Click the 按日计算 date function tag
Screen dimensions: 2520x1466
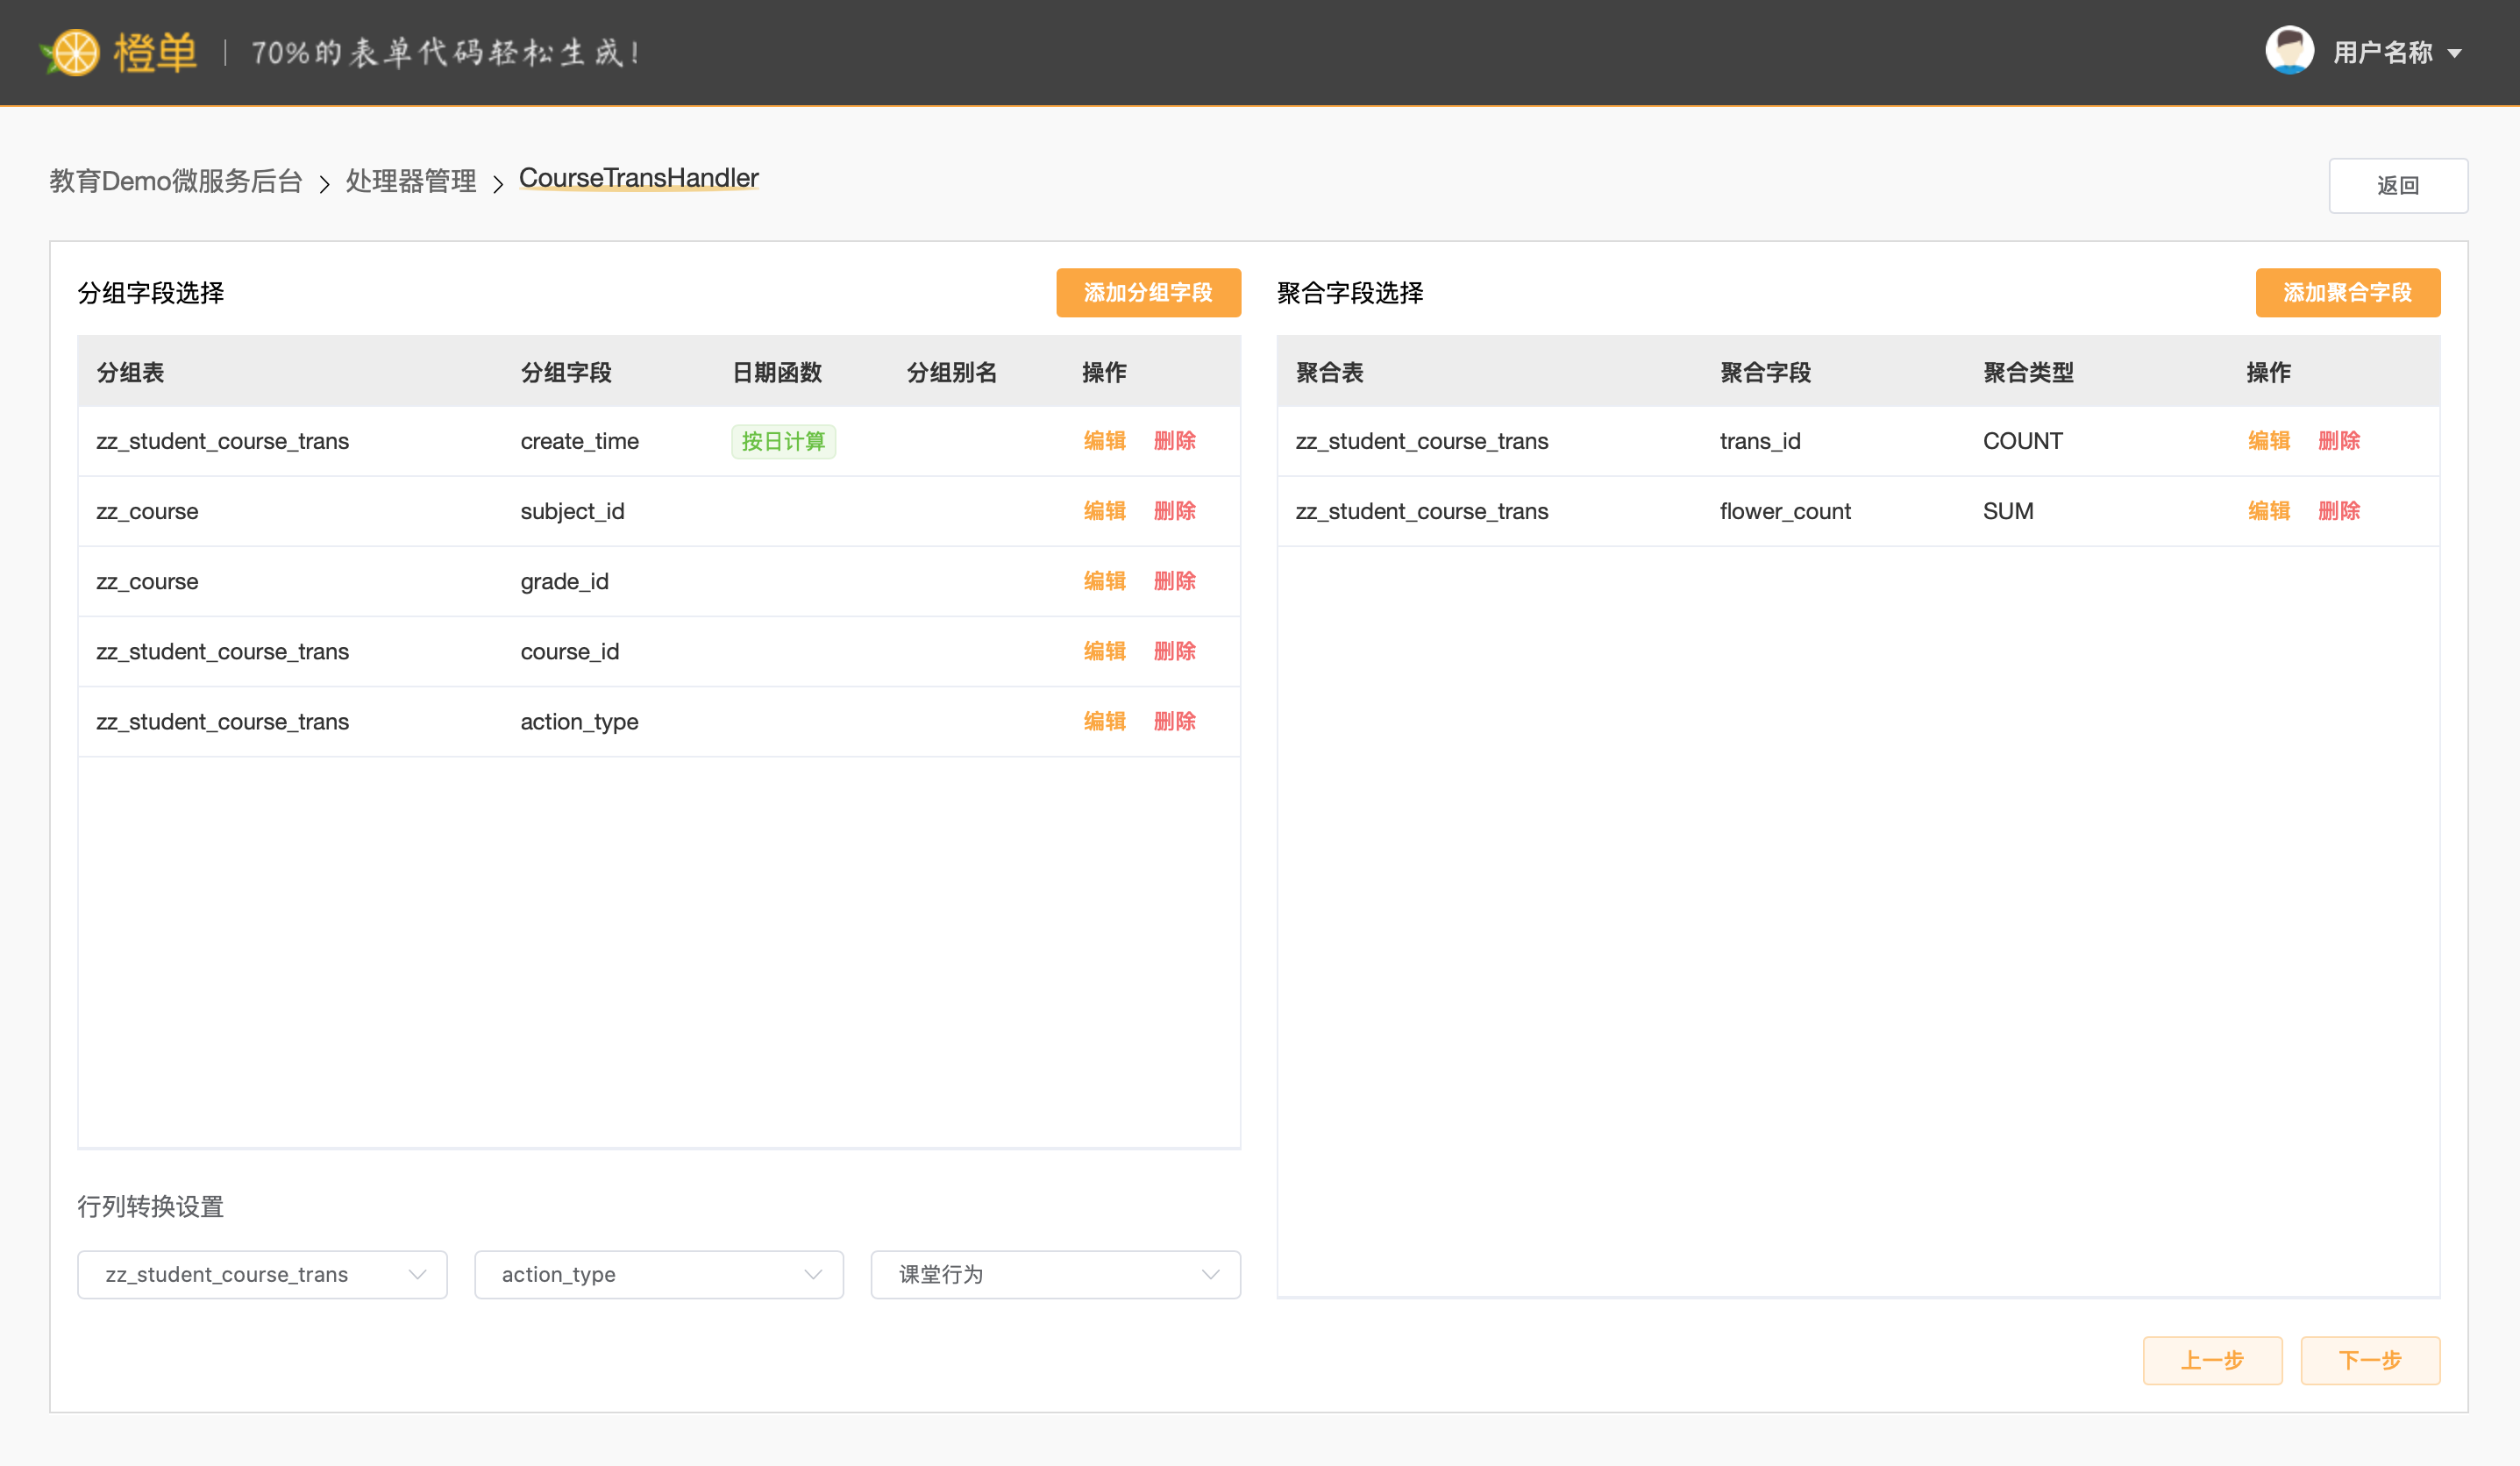783,441
